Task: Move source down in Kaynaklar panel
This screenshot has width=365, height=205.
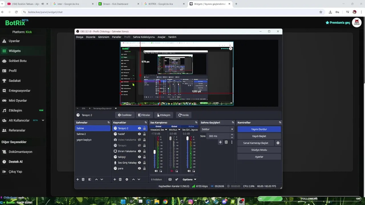Action: 139,179
